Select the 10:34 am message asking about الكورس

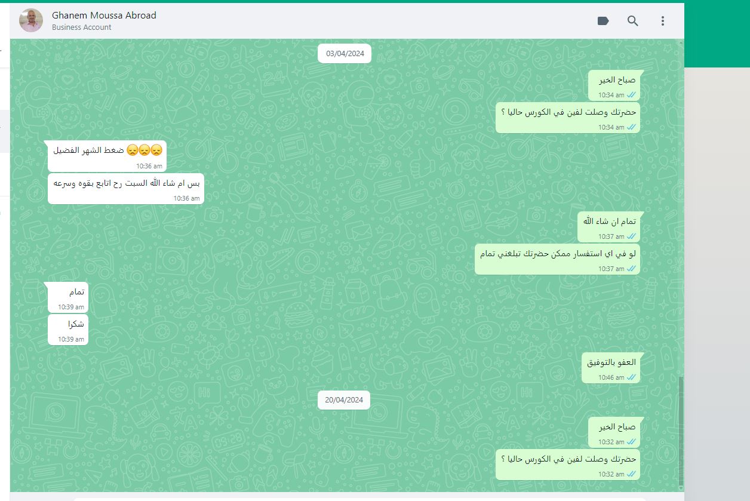coord(568,117)
